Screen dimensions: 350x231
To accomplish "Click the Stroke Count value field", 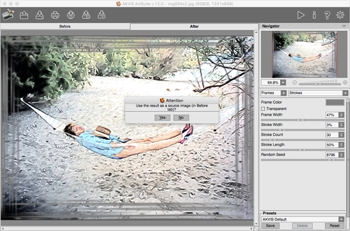I will tap(332, 135).
